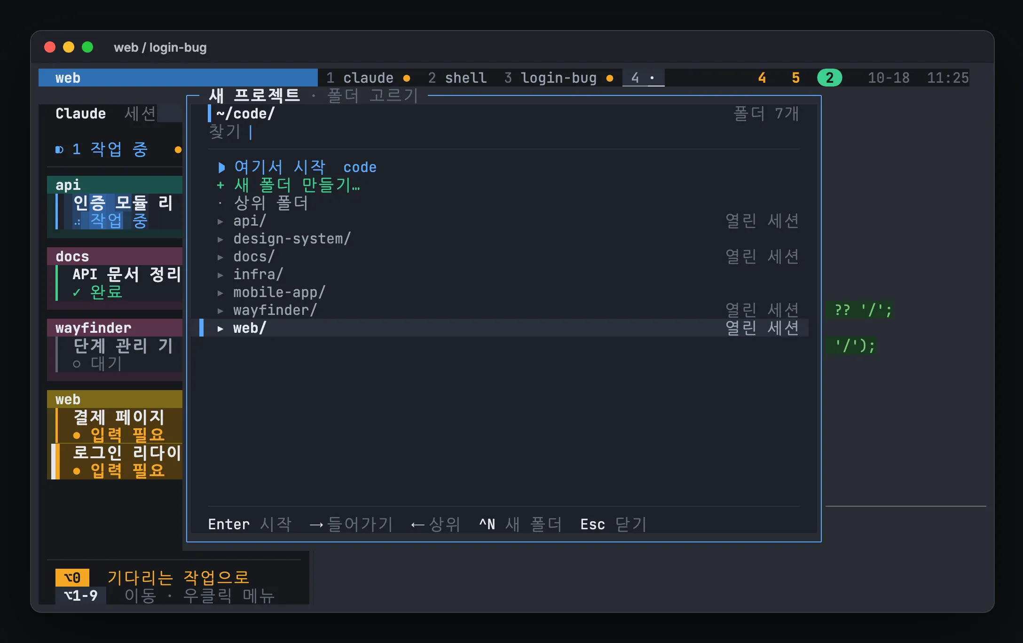Open the 세션 tab in sidebar
Image resolution: width=1023 pixels, height=643 pixels.
pos(140,113)
